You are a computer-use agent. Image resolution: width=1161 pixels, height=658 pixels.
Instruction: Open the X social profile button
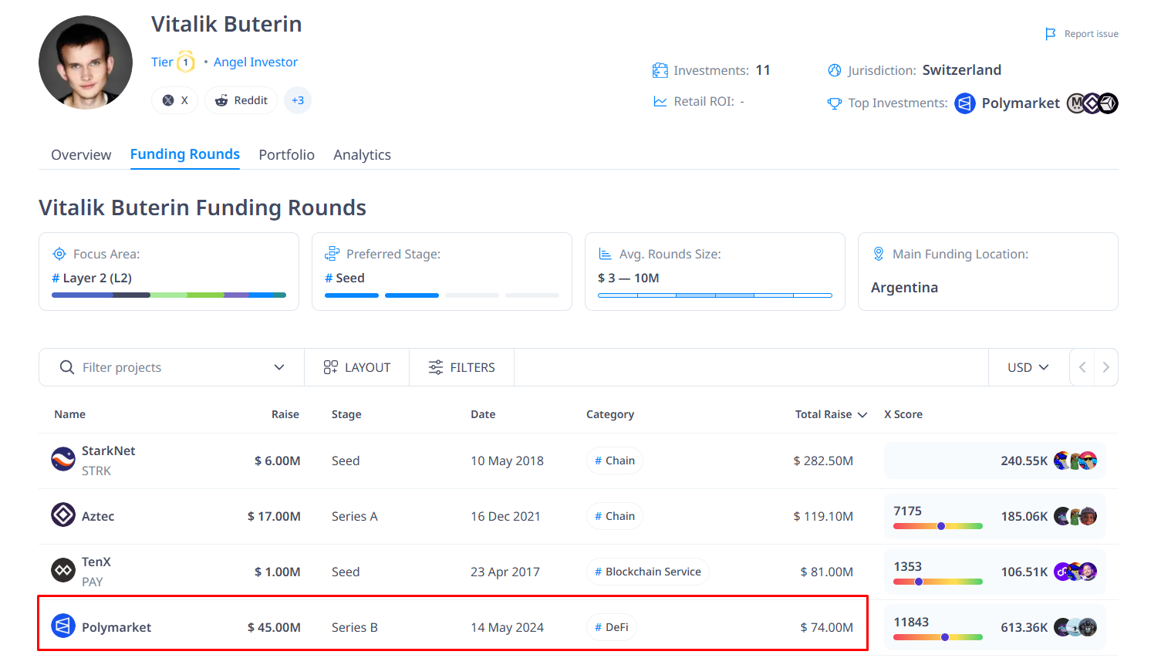(x=175, y=100)
